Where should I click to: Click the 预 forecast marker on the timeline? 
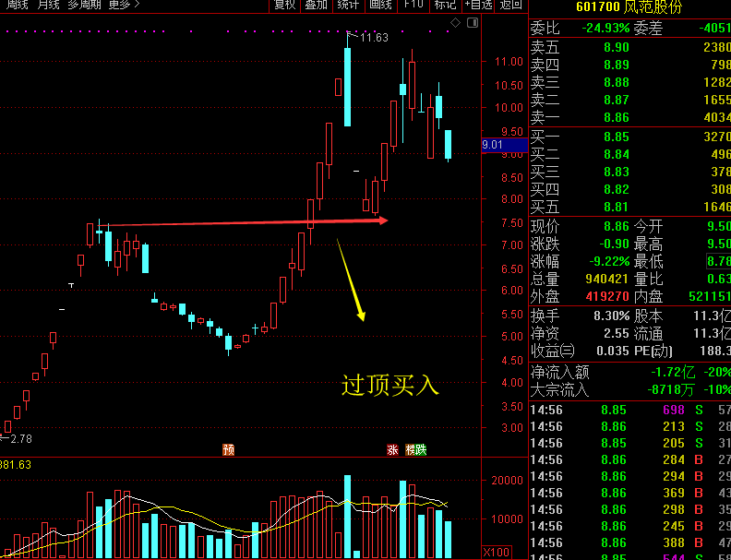[x=228, y=450]
